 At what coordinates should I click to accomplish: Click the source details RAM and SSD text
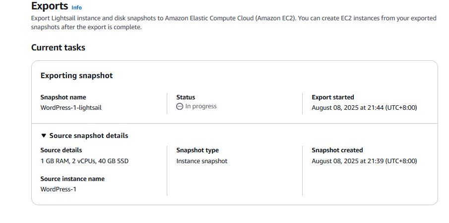tap(84, 161)
